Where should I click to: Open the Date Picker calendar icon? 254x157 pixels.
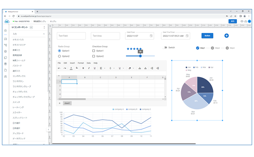(x=151, y=36)
